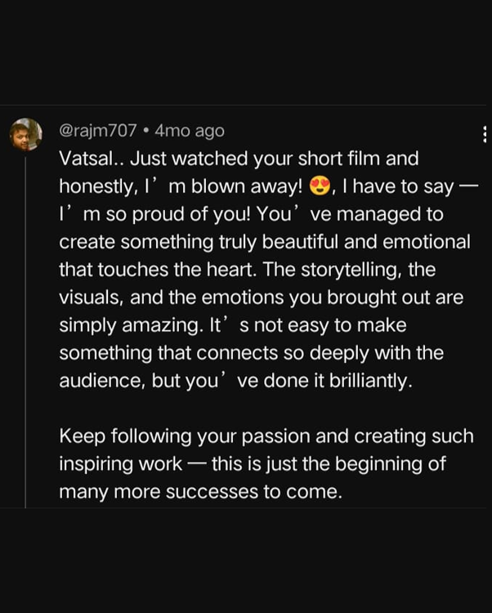Open the @rajm707 username link

pos(98,131)
